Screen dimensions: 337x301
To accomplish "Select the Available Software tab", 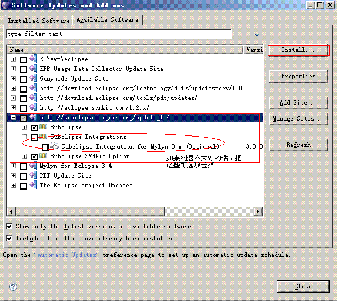I will point(108,20).
